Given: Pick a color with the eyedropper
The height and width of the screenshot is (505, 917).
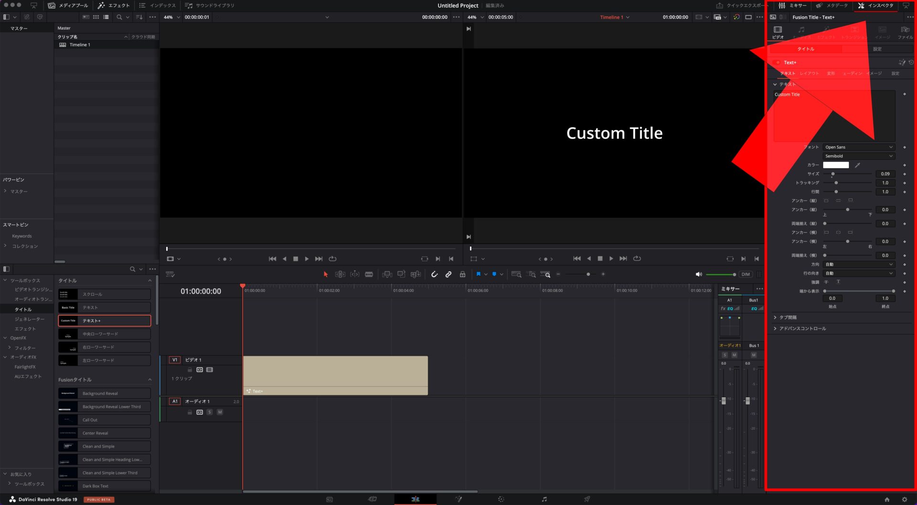Looking at the screenshot, I should [857, 165].
